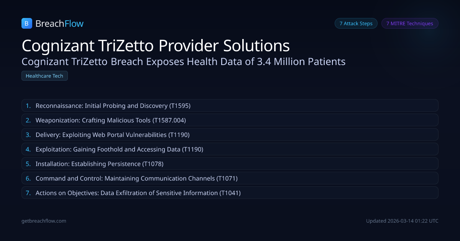
Task: Open step 1 Reconnaissance row
Action: point(230,106)
